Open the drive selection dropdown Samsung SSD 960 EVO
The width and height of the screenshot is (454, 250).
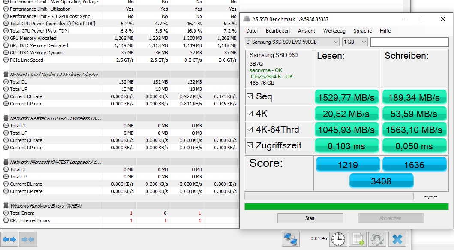pyautogui.click(x=292, y=42)
